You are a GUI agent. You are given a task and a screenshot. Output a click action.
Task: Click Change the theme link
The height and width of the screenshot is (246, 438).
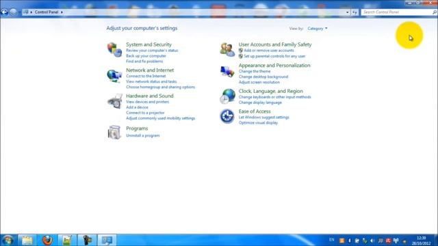pos(255,71)
